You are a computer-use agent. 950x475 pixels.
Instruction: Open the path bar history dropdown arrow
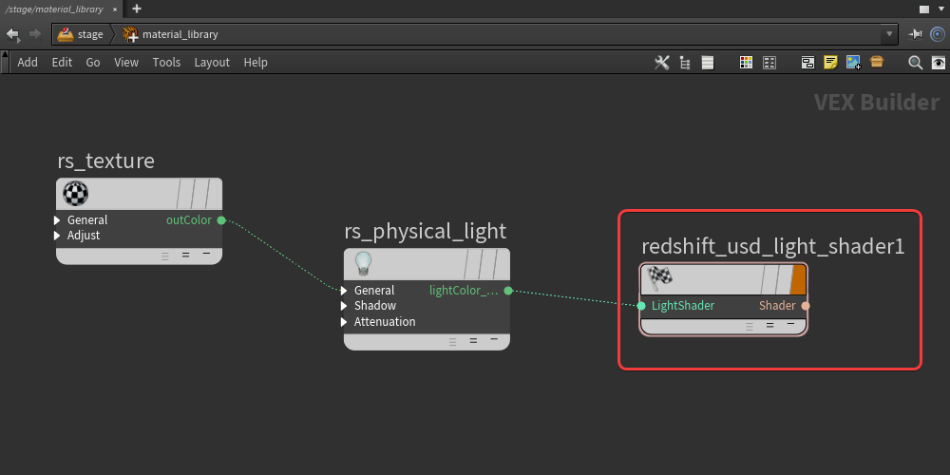coord(889,34)
